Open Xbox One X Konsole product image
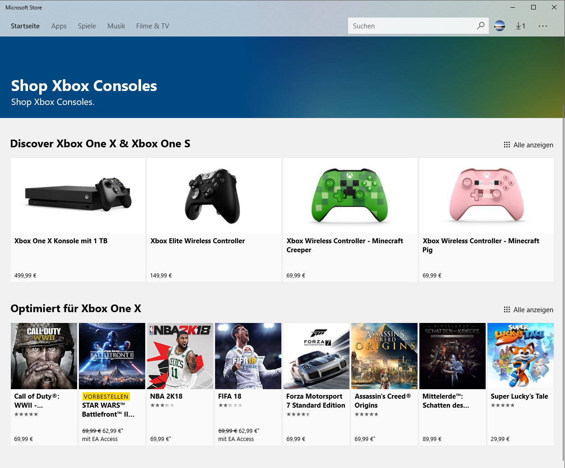 click(x=78, y=195)
